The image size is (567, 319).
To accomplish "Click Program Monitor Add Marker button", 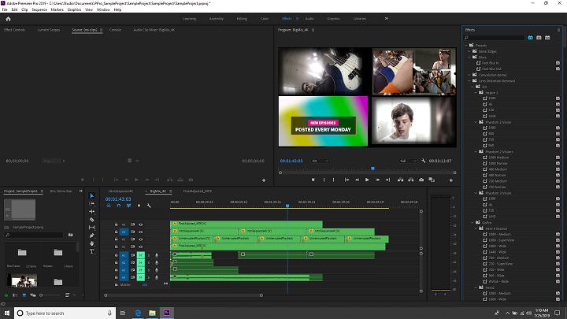I will point(313,180).
